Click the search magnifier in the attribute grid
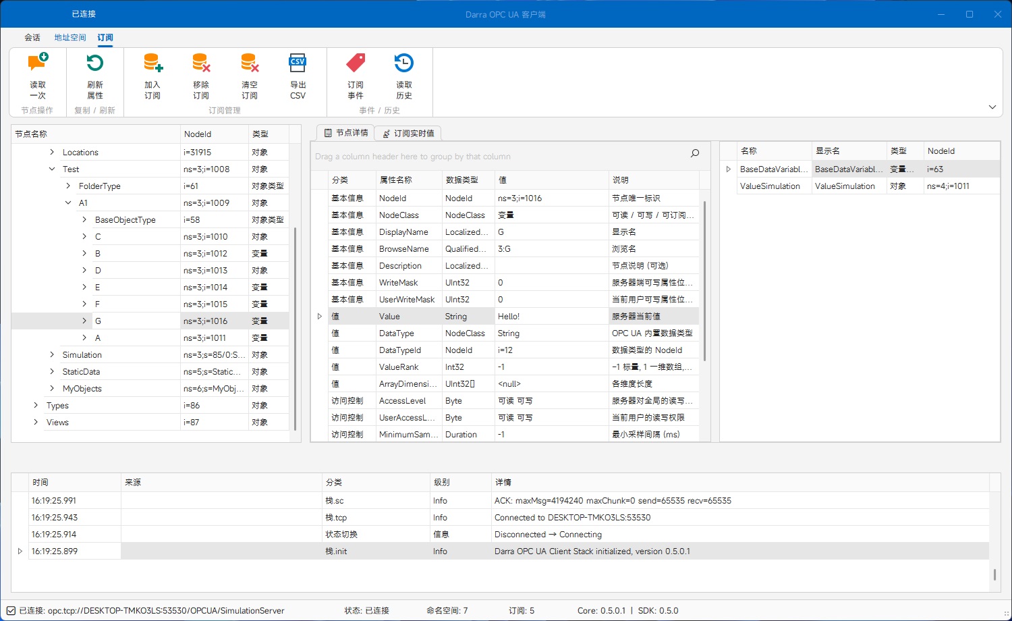 coord(695,154)
